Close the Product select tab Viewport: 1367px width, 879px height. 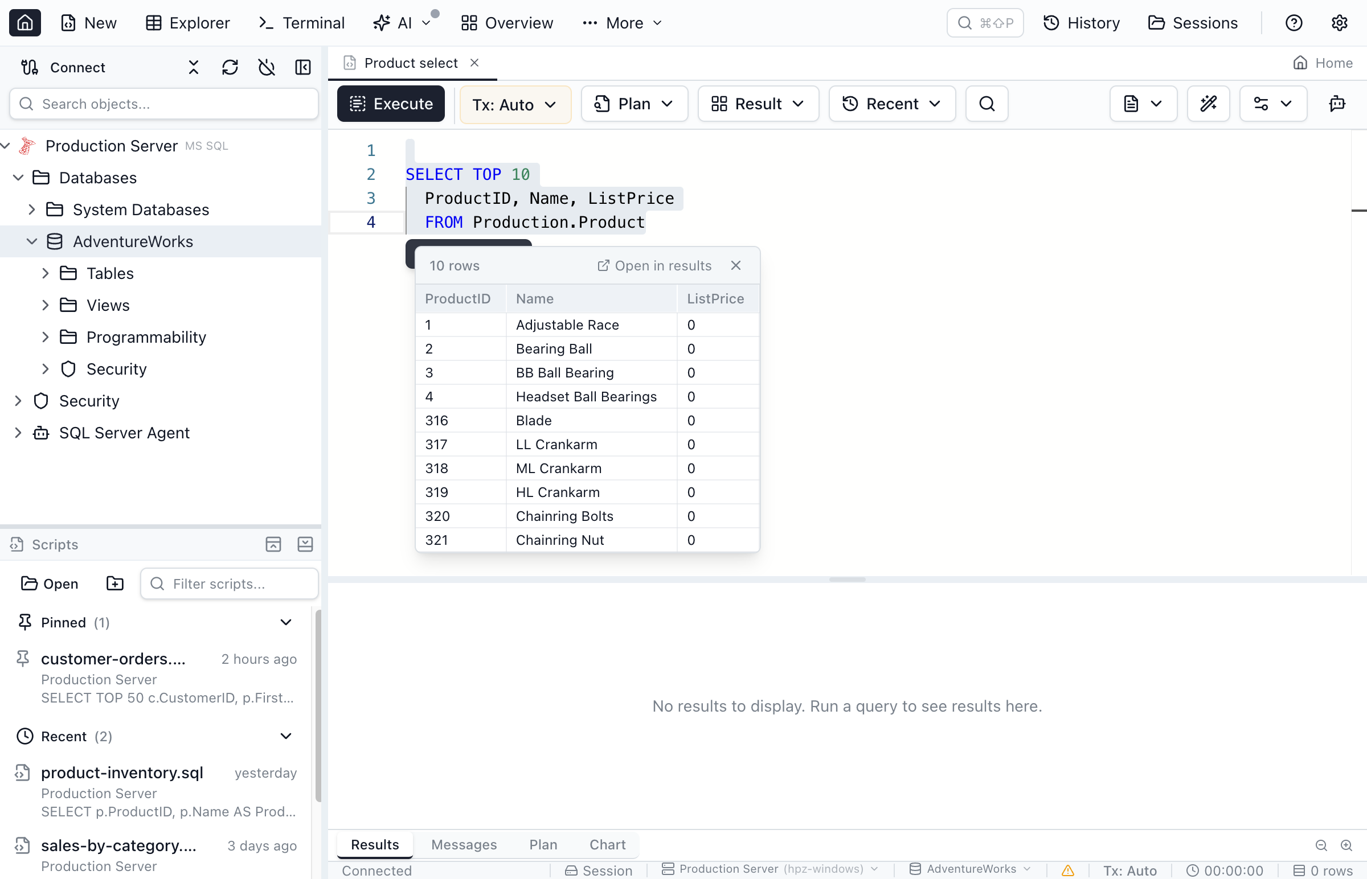[474, 63]
